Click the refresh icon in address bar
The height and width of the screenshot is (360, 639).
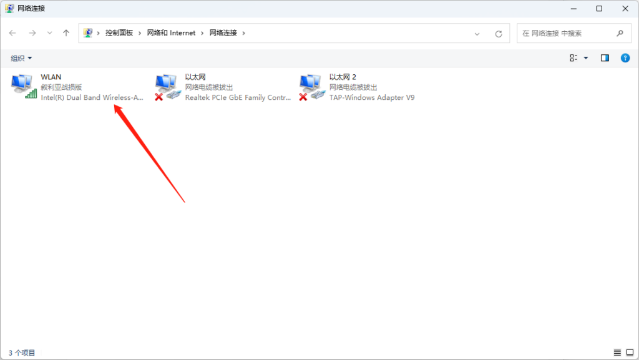[499, 32]
